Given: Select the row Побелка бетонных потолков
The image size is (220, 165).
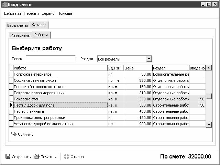Looking at the screenshot, I should pyautogui.click(x=108, y=87).
